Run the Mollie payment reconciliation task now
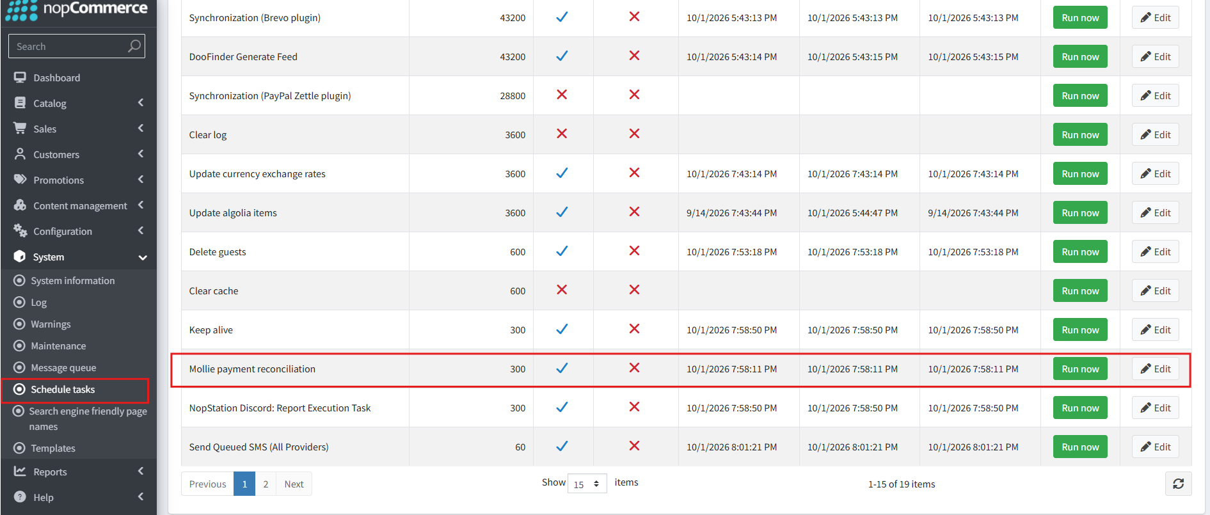The height and width of the screenshot is (515, 1210). point(1080,368)
